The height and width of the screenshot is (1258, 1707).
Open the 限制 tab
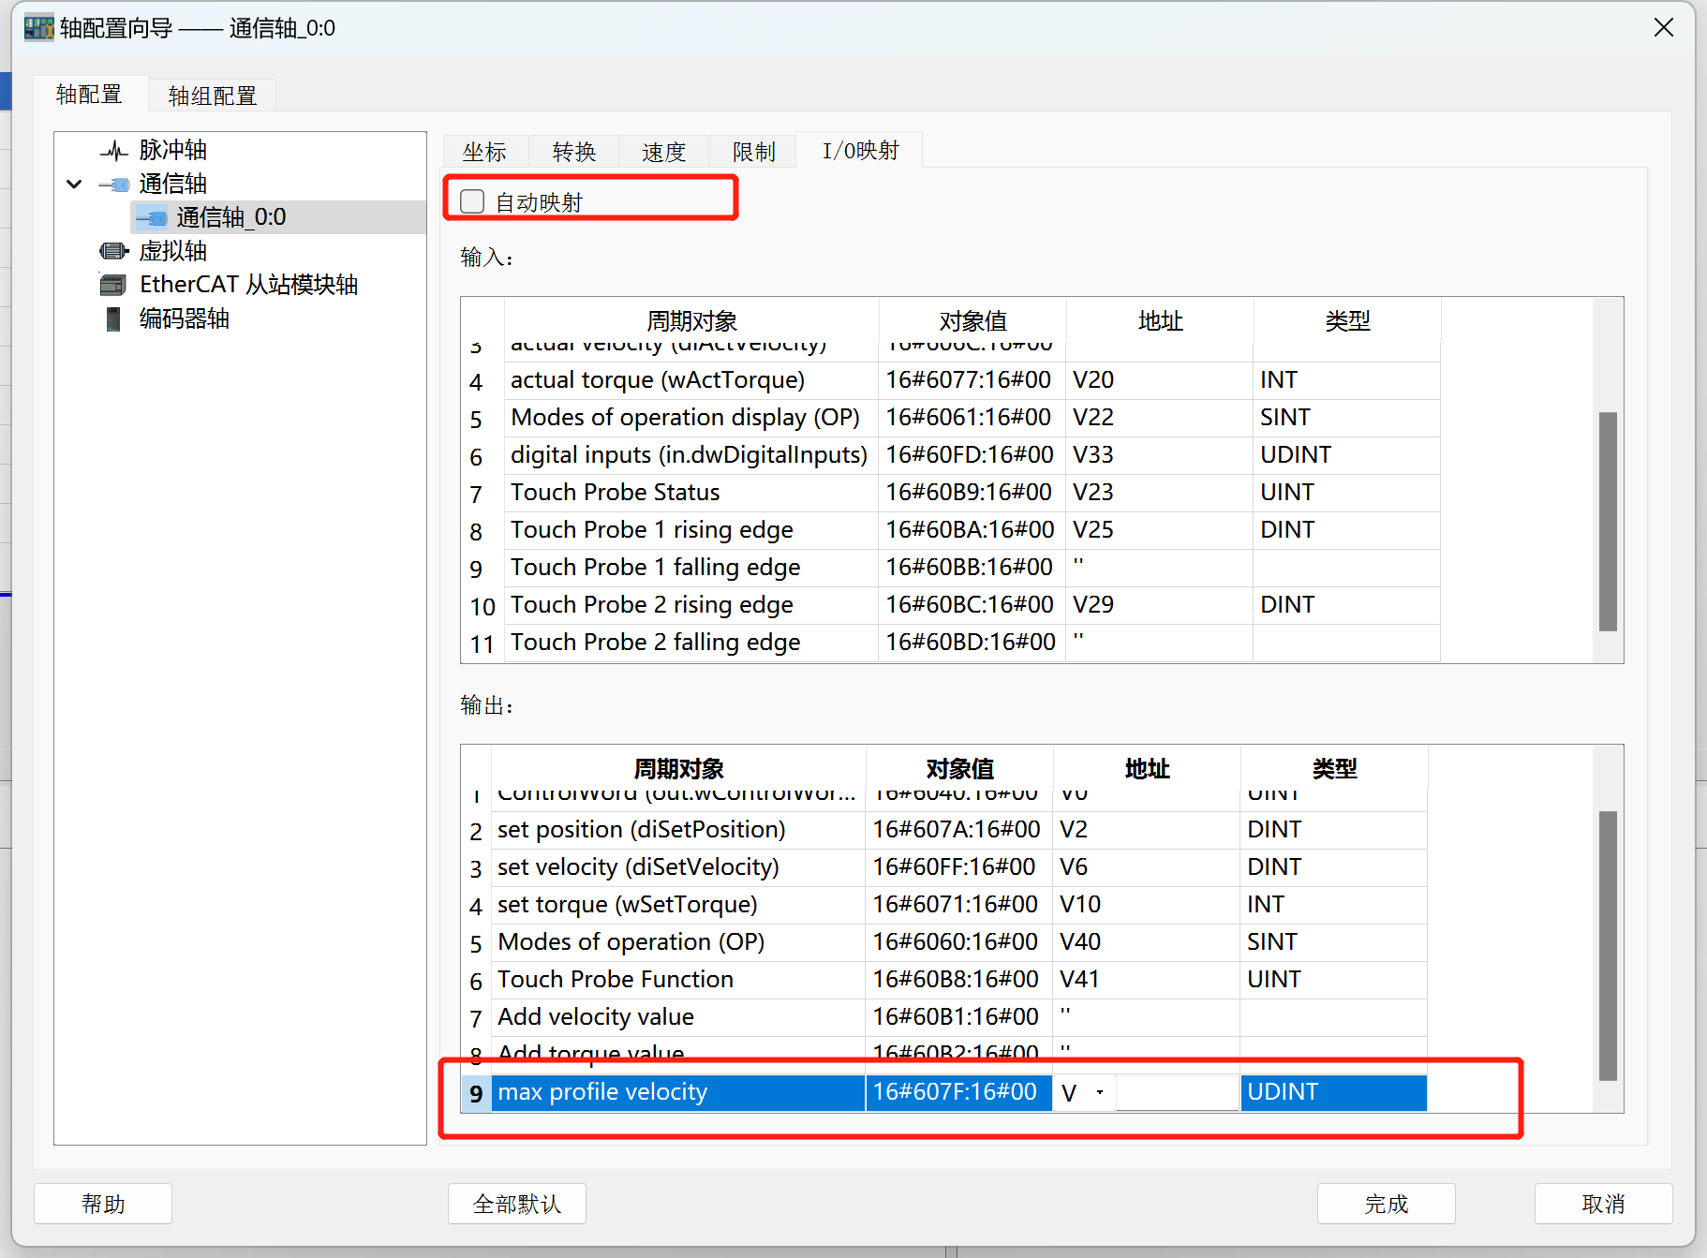coord(754,152)
